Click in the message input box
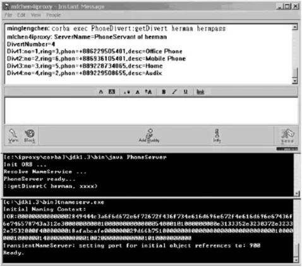This screenshot has height=267, width=302. coord(151,110)
